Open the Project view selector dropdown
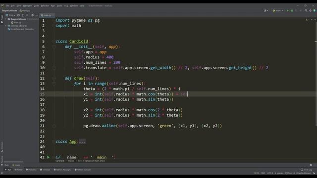 (10, 15)
